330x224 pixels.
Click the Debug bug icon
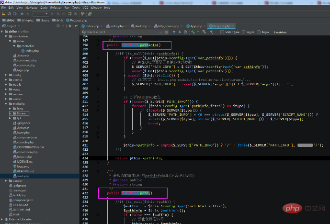(x=58, y=14)
